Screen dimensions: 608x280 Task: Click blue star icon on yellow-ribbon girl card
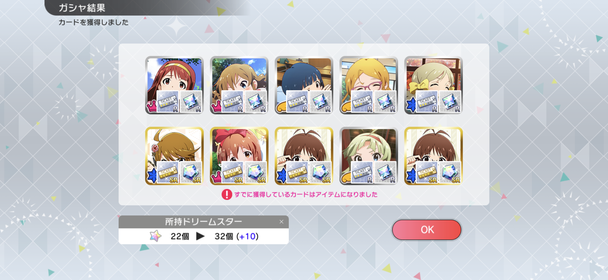(x=411, y=105)
